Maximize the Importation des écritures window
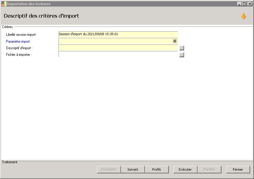254x179 pixels. point(244,4)
